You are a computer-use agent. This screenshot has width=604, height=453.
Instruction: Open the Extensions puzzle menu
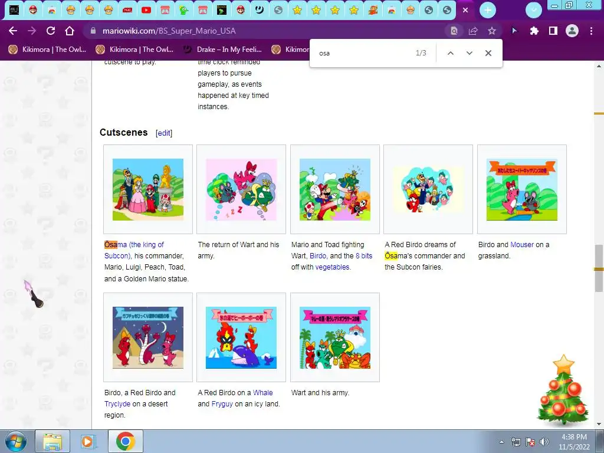534,31
